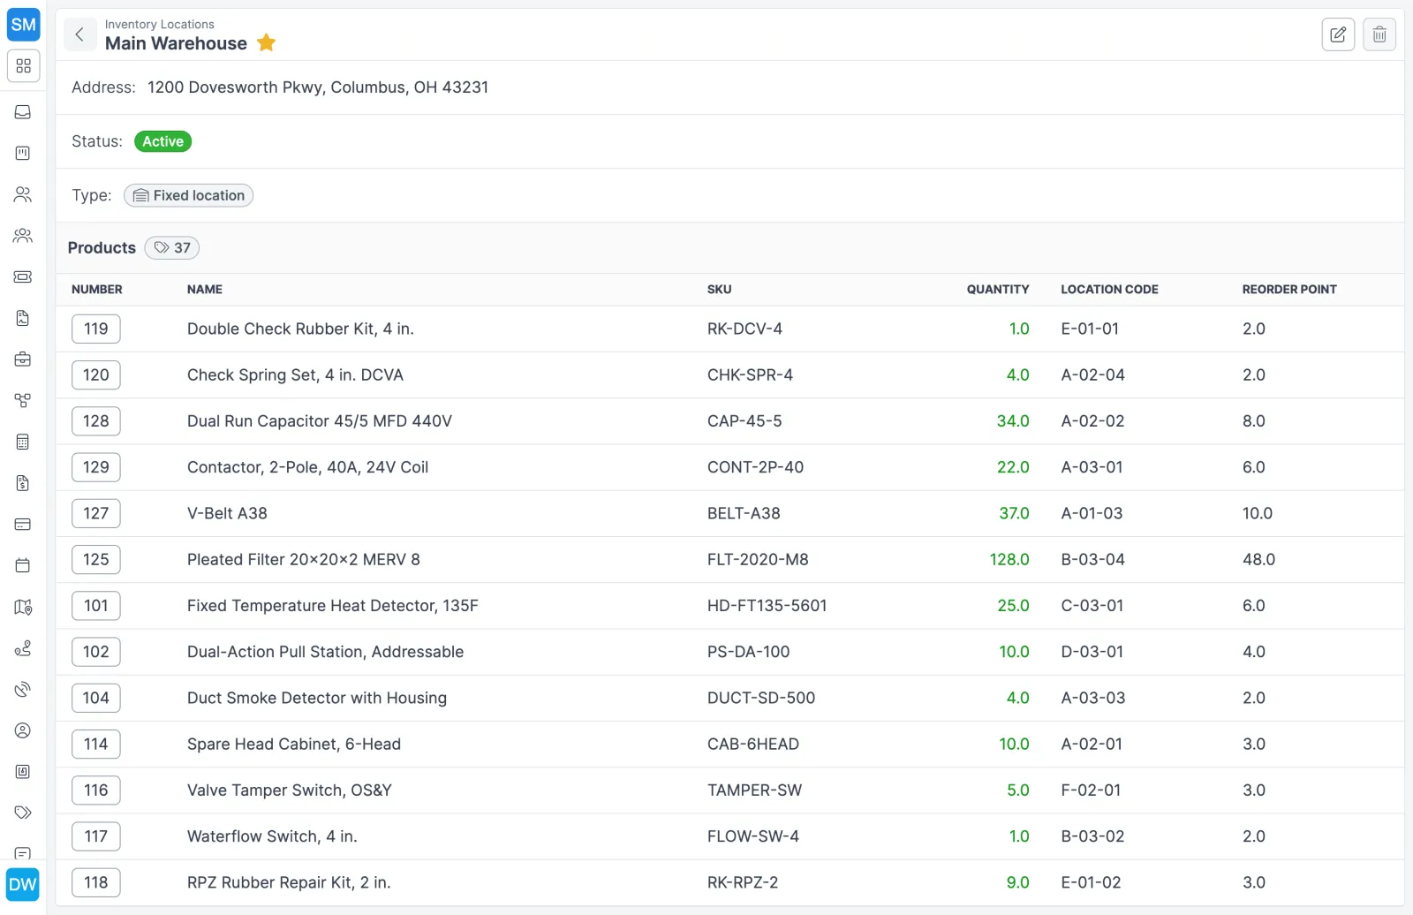Open the credit card payments icon
This screenshot has width=1413, height=915.
click(23, 524)
